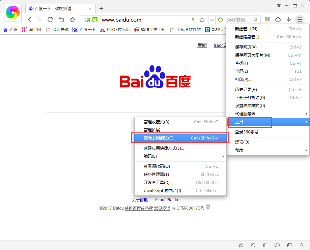Click the 360搜索 search box

(x=235, y=20)
